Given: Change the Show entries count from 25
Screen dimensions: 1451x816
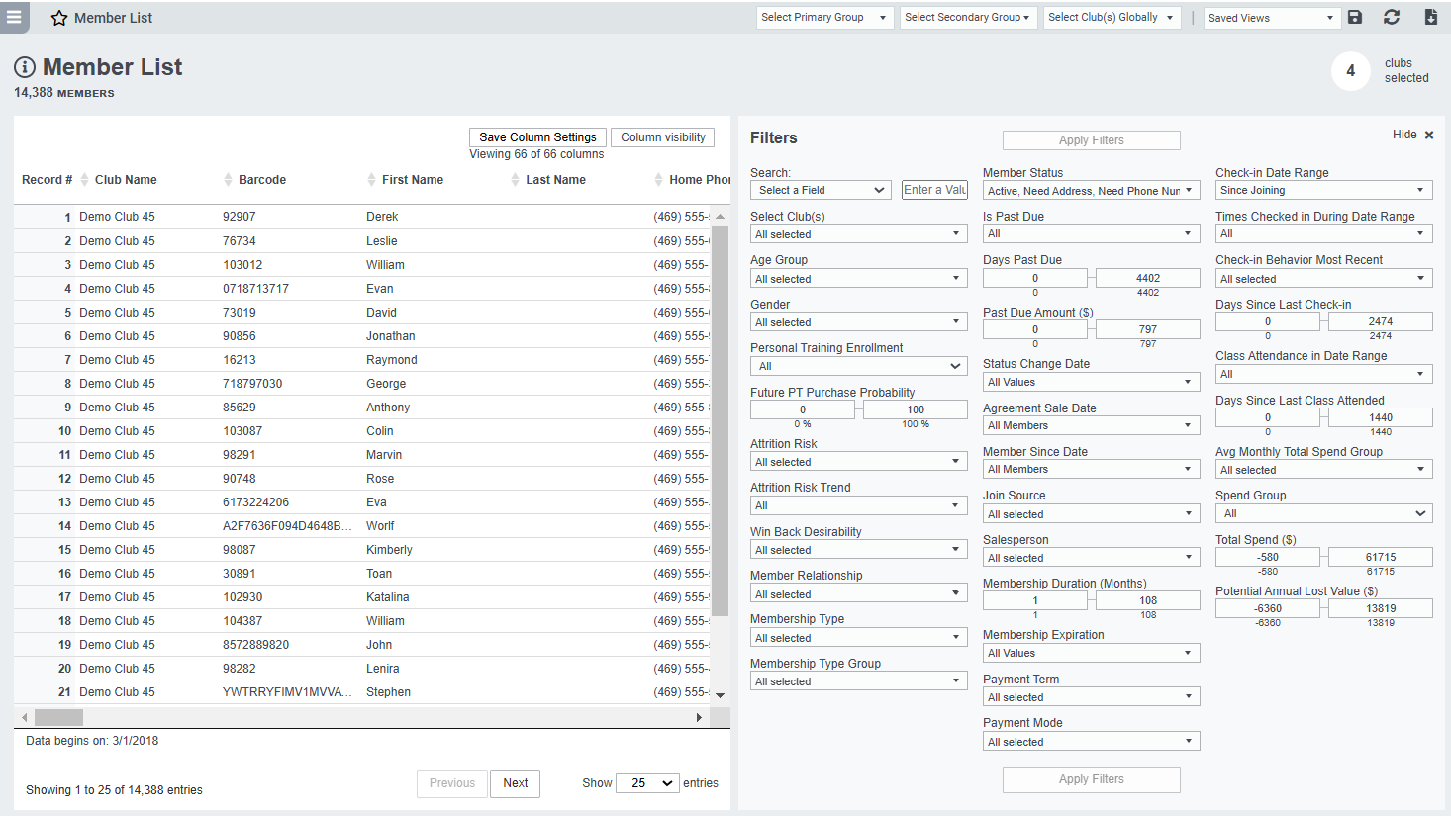Looking at the screenshot, I should click(647, 782).
